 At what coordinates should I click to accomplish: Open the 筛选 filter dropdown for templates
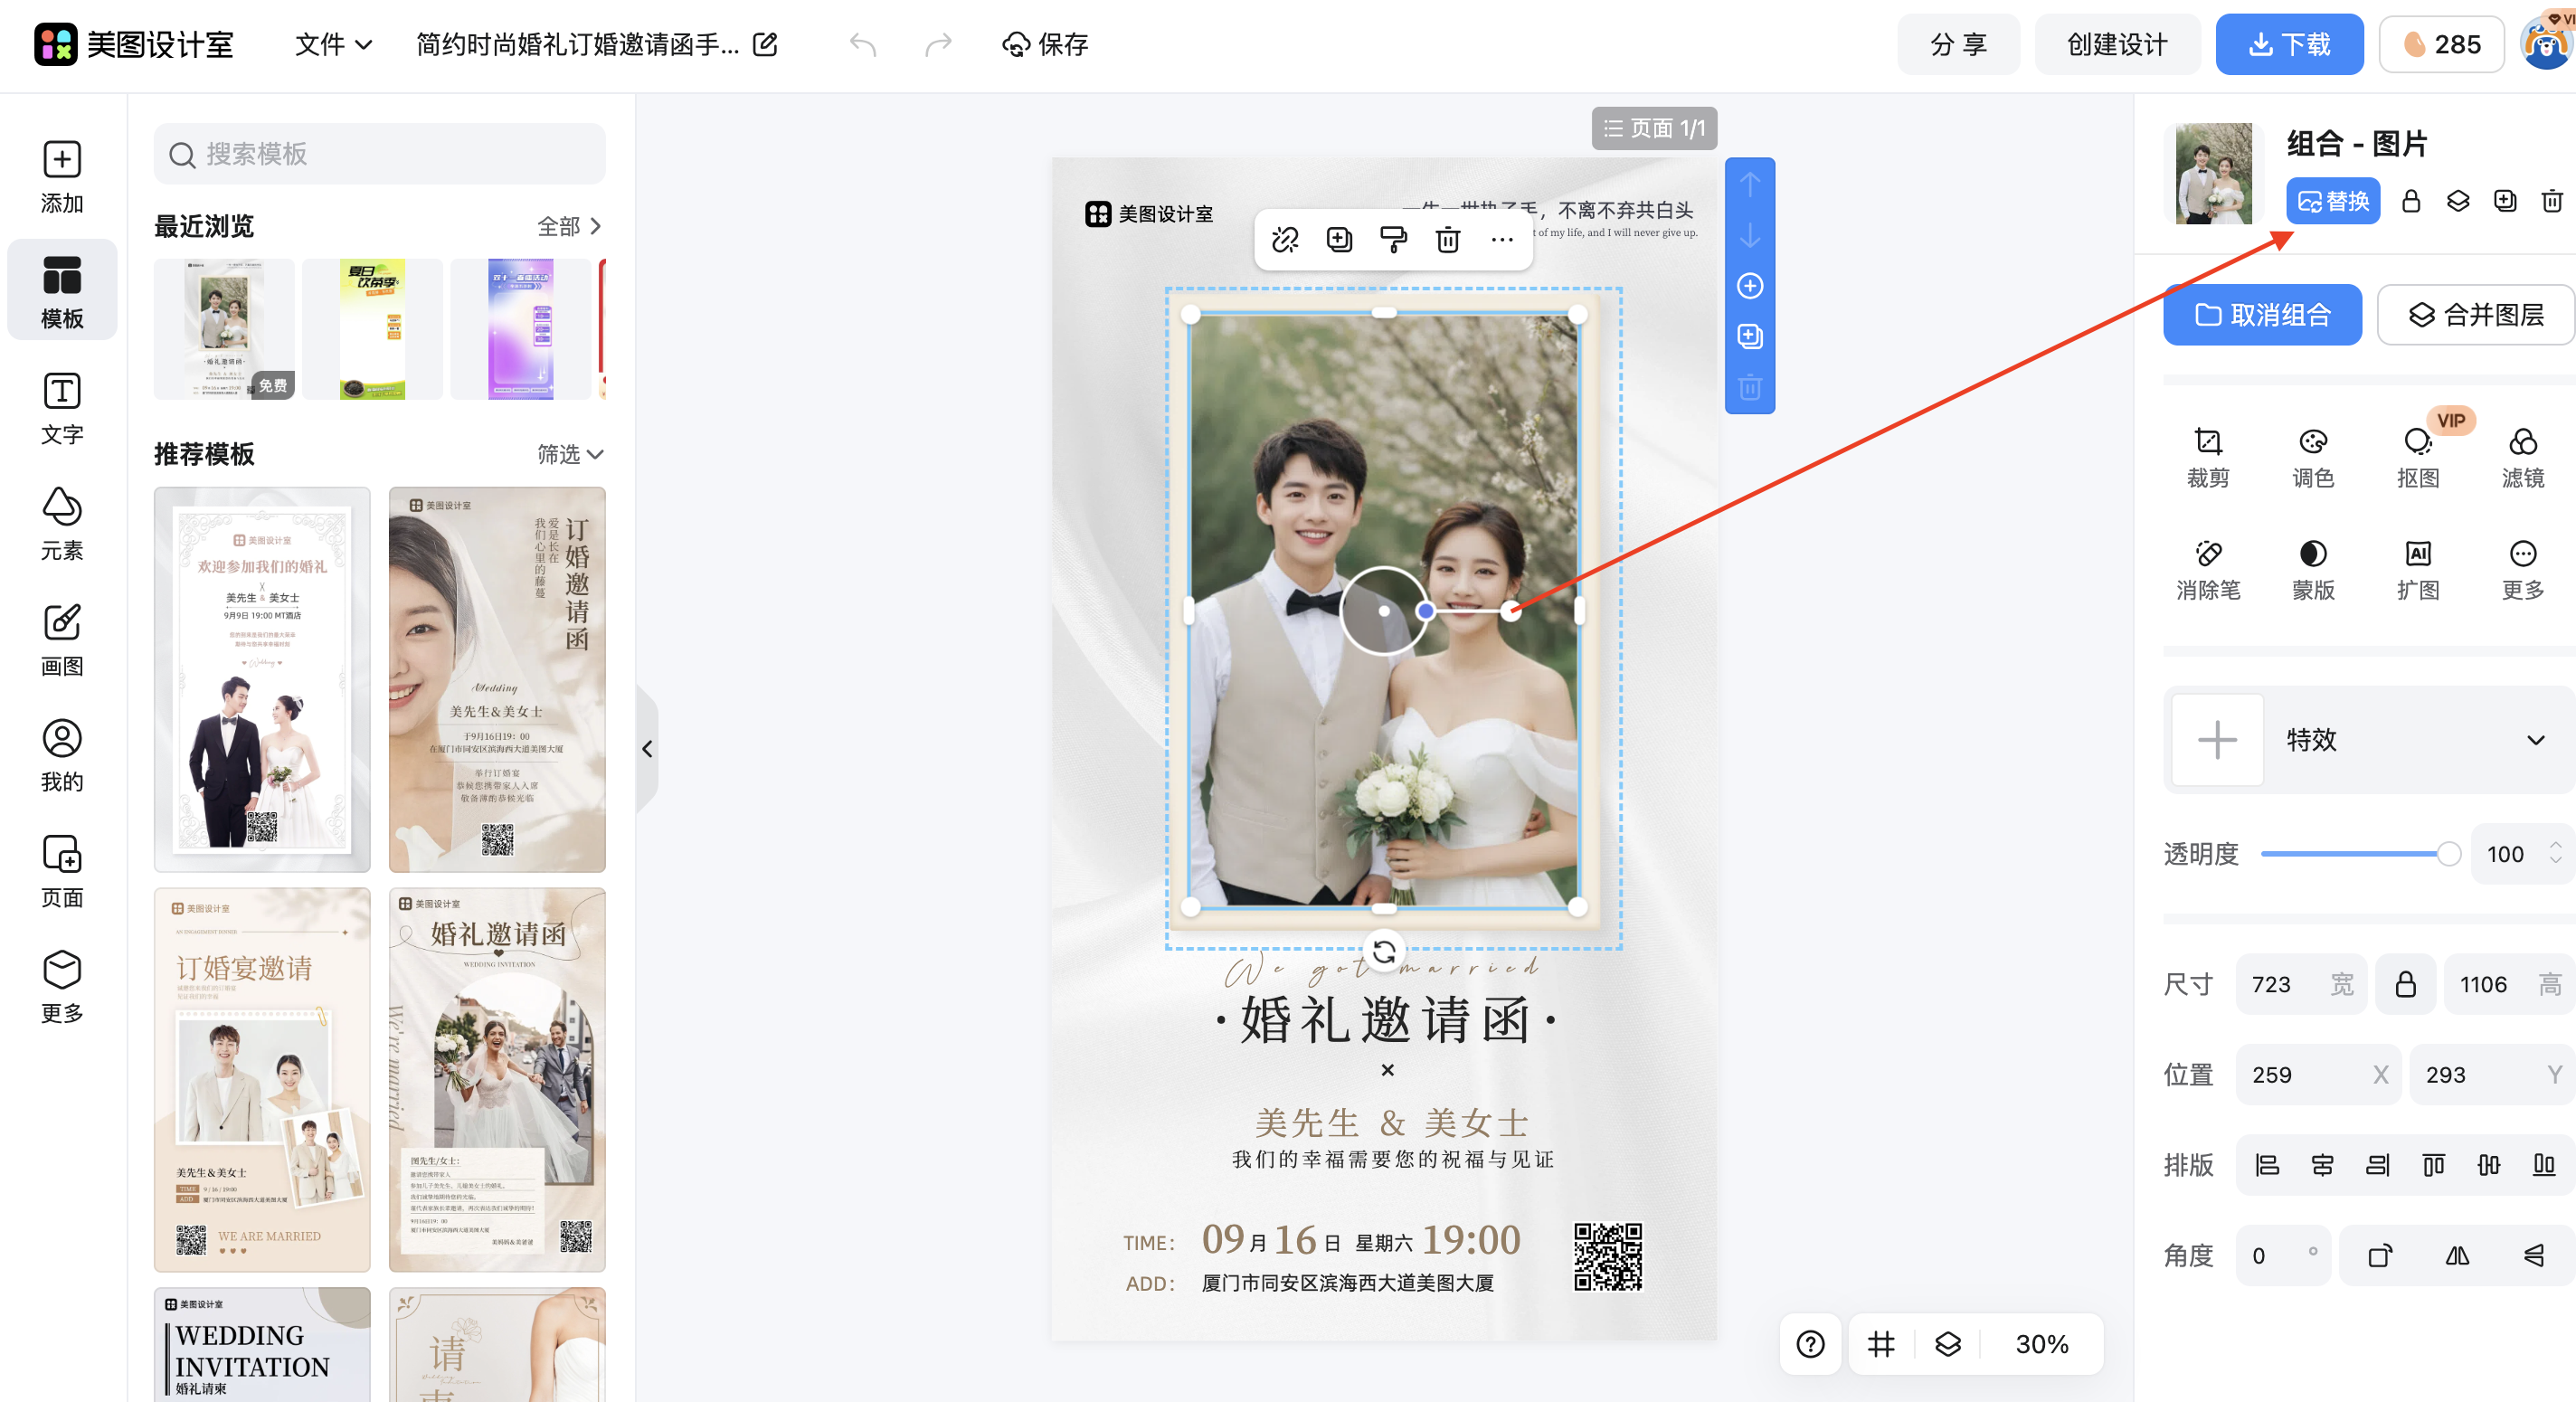click(x=570, y=454)
